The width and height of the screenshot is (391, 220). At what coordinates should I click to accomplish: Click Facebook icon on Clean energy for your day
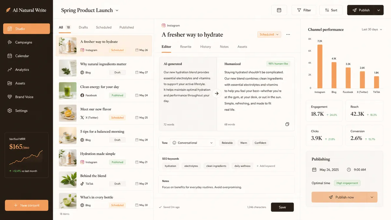(82, 95)
